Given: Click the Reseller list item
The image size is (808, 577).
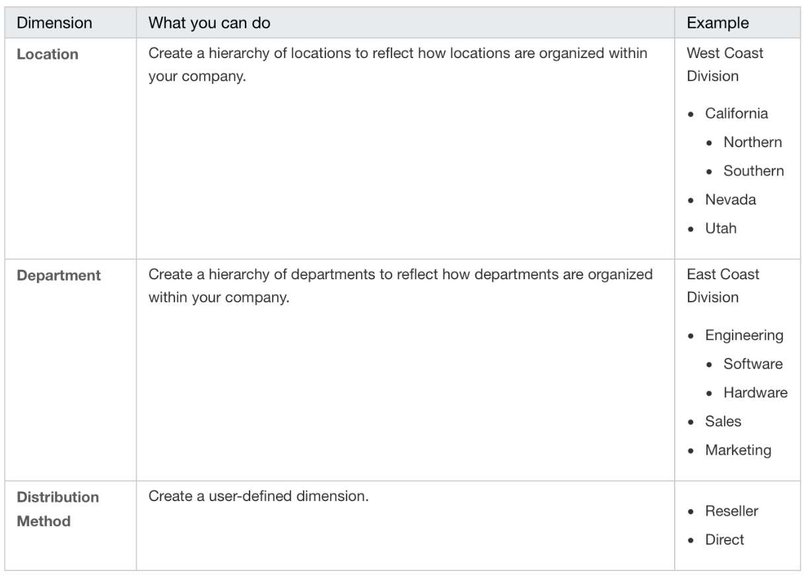Looking at the screenshot, I should [x=732, y=511].
